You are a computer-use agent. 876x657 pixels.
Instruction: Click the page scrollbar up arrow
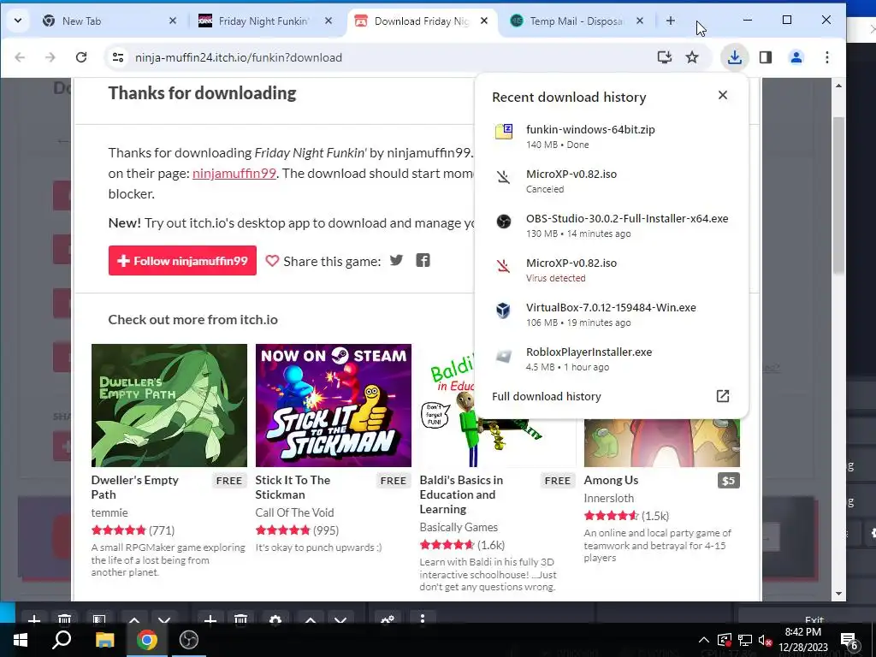tap(838, 86)
